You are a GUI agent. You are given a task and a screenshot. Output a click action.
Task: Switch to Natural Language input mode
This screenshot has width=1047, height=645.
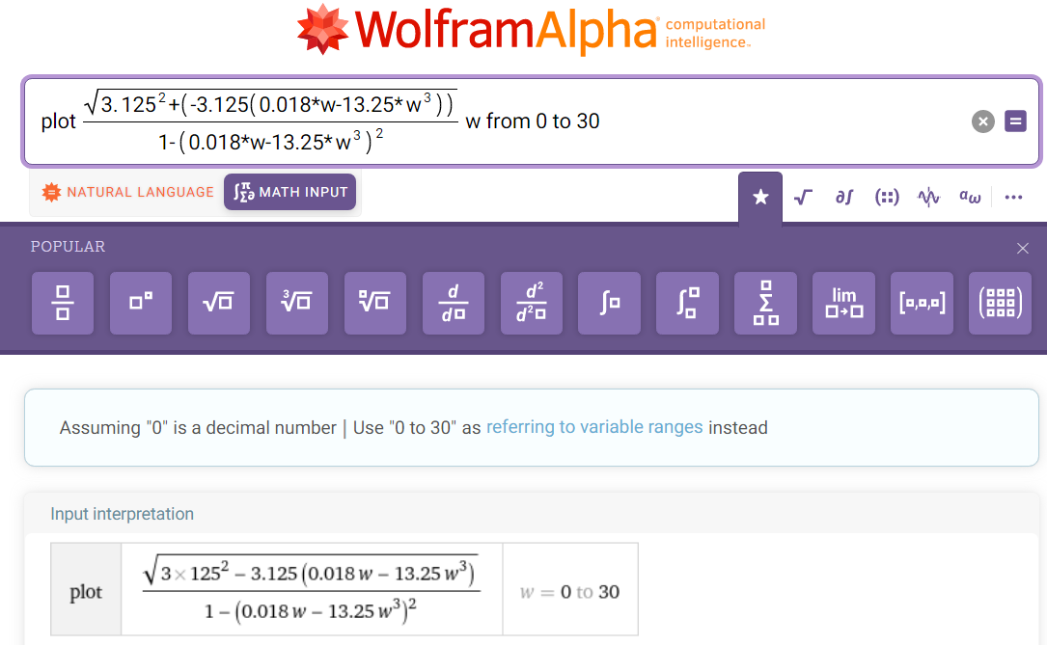pos(127,192)
